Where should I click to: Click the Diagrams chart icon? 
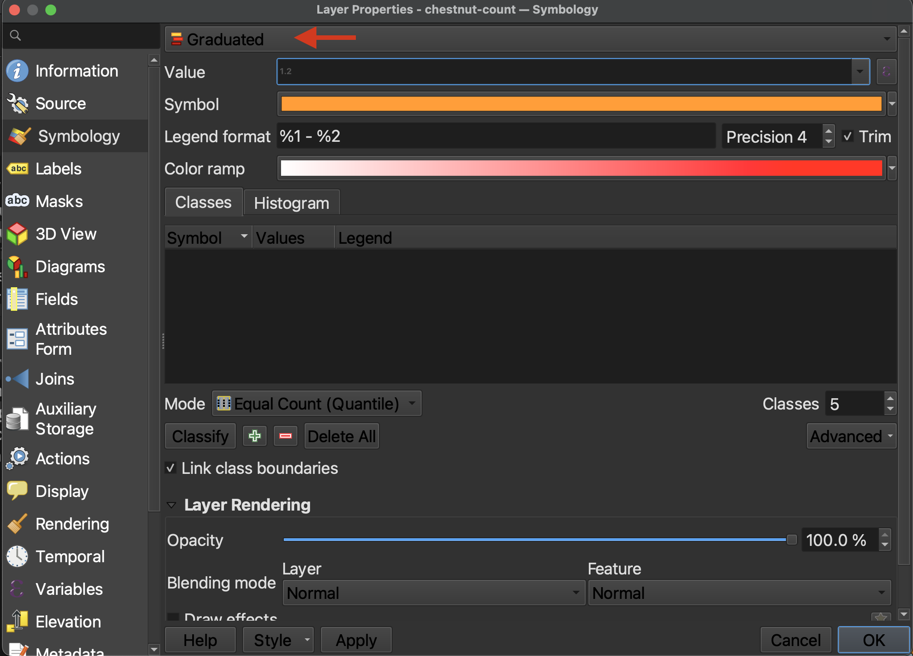click(x=17, y=267)
